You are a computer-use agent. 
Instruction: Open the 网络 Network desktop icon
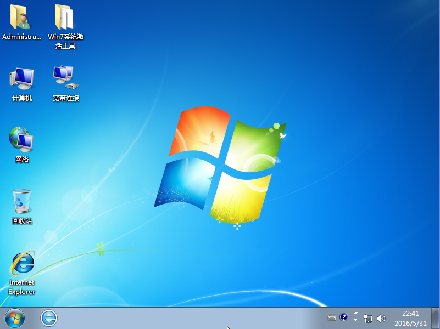21,139
